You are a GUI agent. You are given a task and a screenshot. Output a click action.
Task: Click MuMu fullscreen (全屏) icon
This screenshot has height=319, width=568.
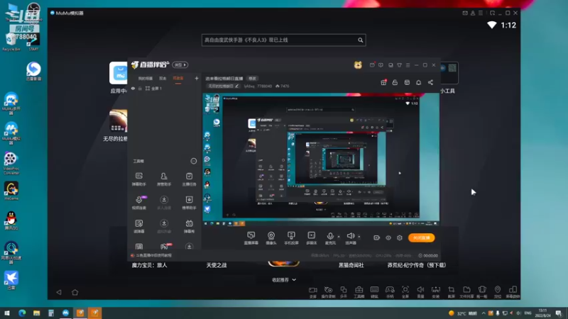(405, 290)
